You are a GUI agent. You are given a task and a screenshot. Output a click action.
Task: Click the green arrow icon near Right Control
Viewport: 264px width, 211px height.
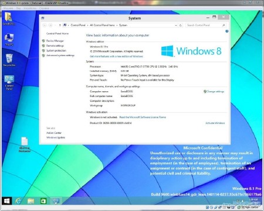(x=239, y=207)
